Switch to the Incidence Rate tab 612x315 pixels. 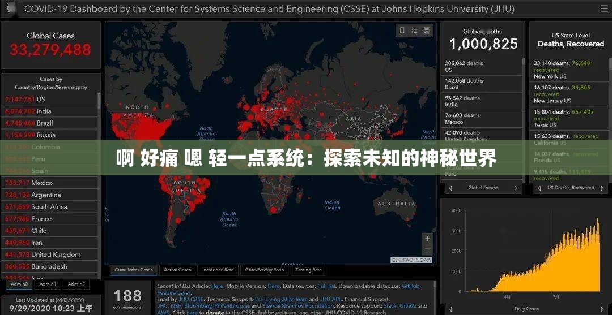(218, 270)
